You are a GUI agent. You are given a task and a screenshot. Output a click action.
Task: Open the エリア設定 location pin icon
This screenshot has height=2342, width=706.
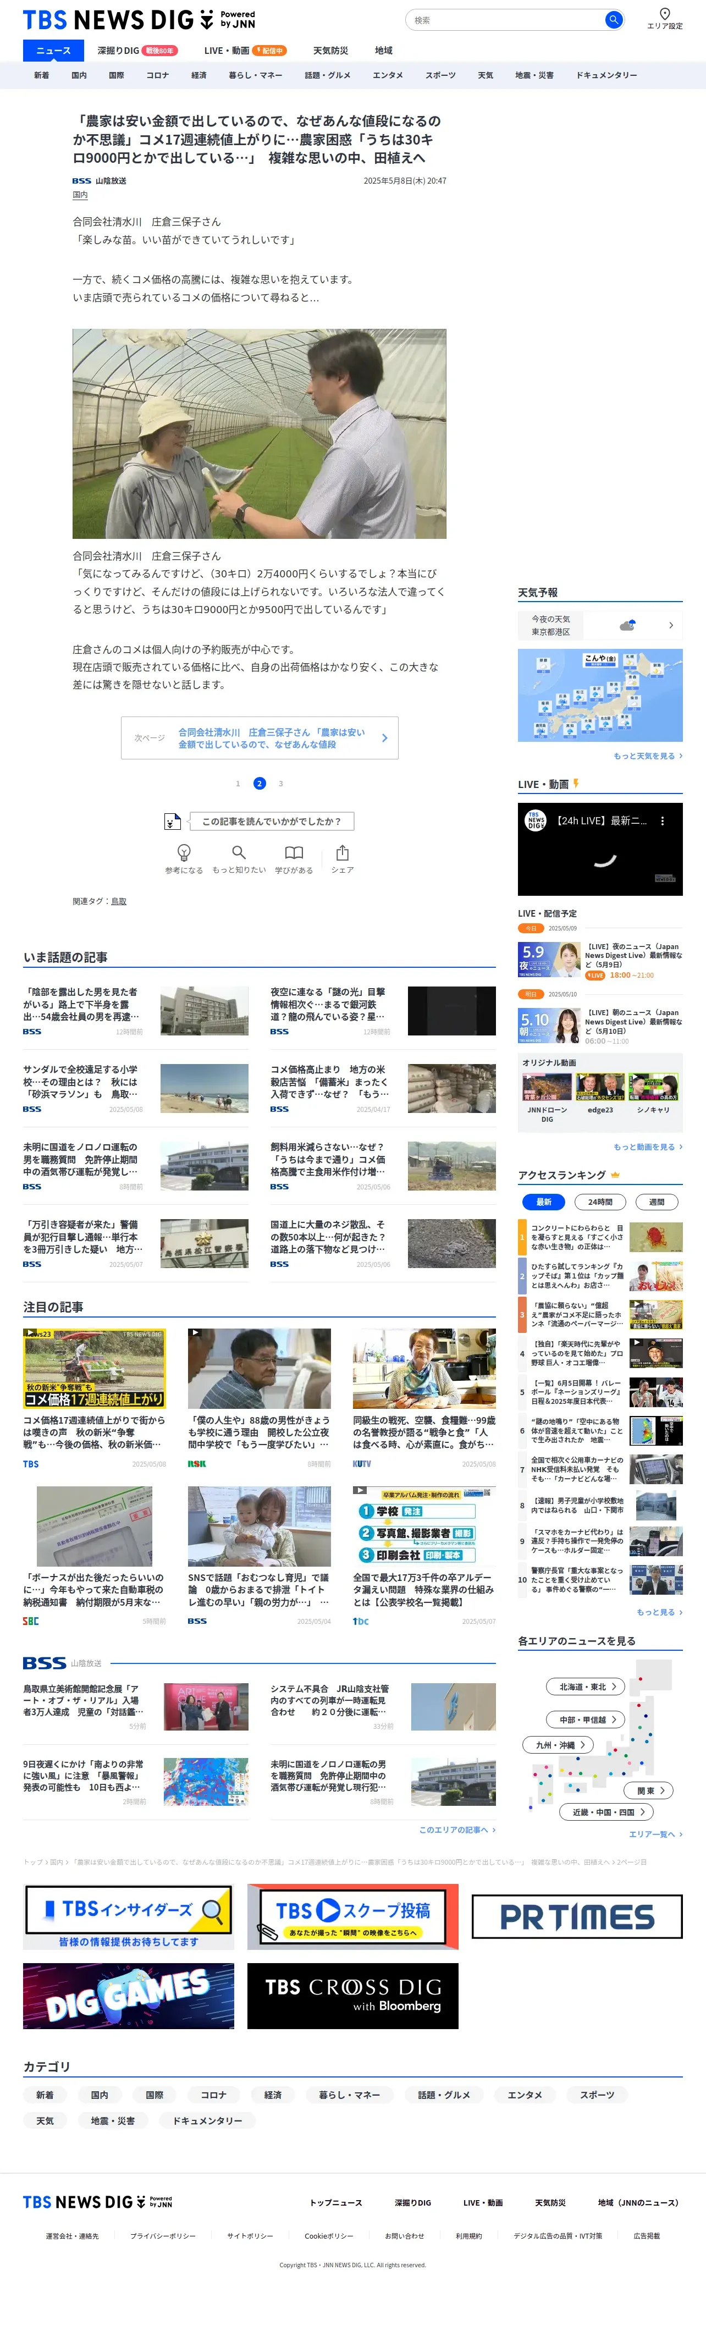(664, 14)
